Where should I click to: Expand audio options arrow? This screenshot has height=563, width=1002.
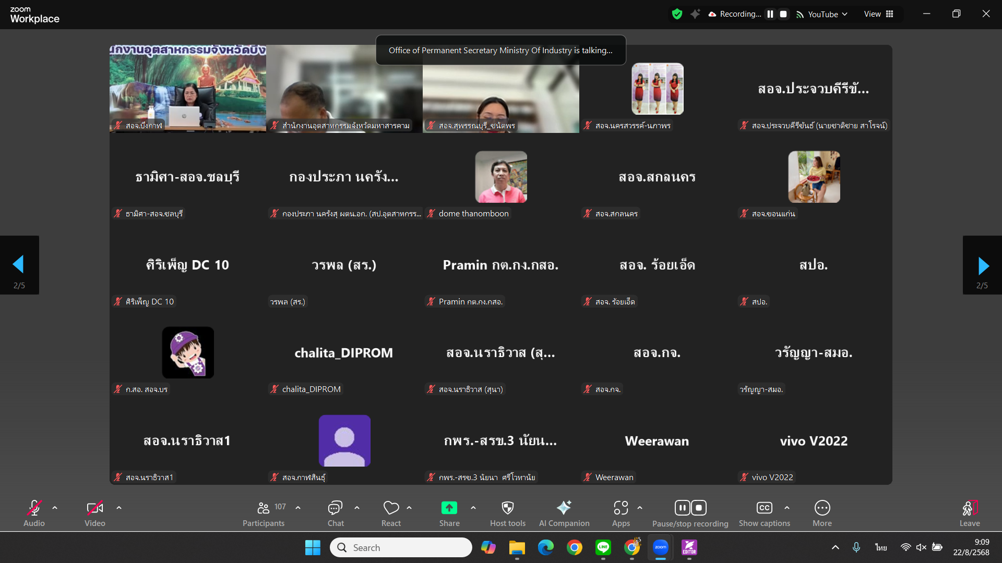coord(55,508)
